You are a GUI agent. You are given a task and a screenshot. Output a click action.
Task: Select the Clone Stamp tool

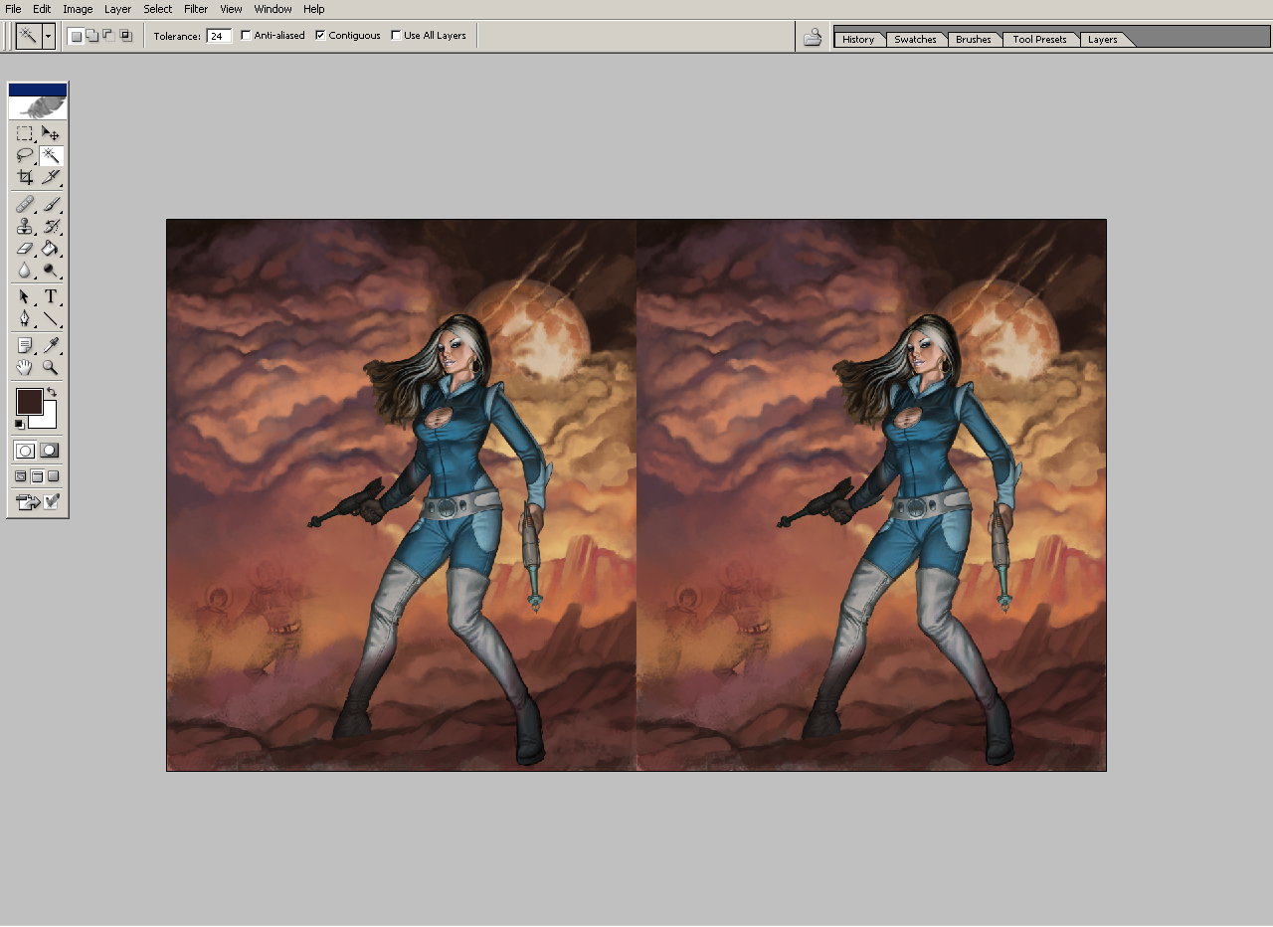tap(25, 226)
